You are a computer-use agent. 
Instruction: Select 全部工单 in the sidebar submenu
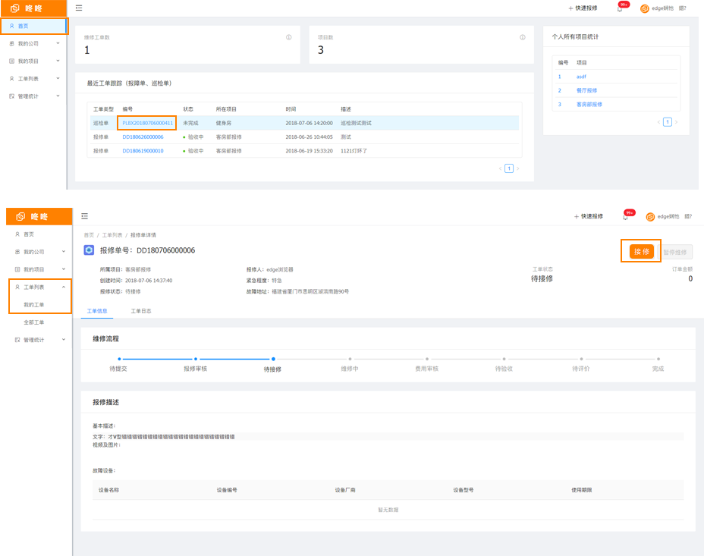pos(34,322)
